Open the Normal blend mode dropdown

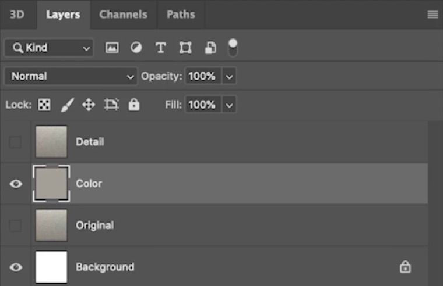pyautogui.click(x=71, y=76)
